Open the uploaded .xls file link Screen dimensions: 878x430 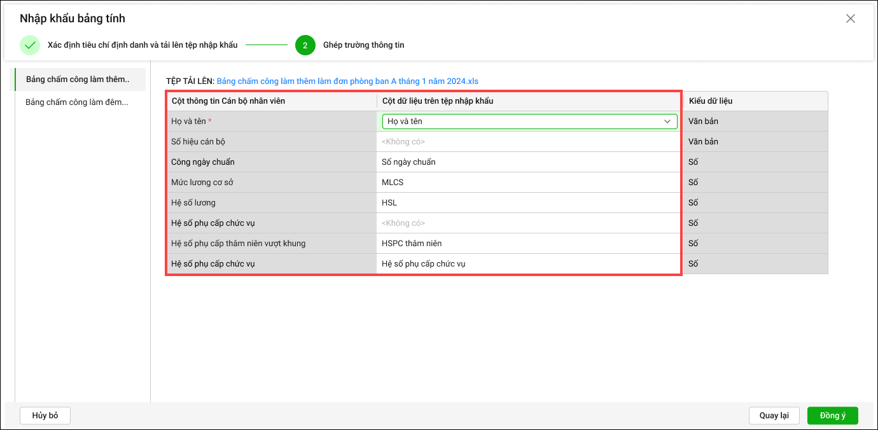(347, 81)
